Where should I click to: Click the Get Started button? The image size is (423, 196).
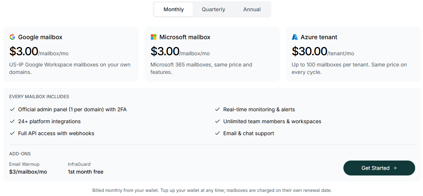click(x=379, y=168)
